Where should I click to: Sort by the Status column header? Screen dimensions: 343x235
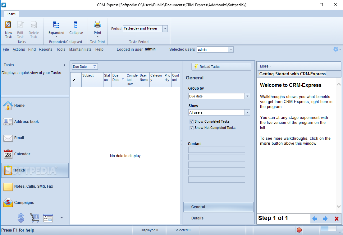[107, 80]
